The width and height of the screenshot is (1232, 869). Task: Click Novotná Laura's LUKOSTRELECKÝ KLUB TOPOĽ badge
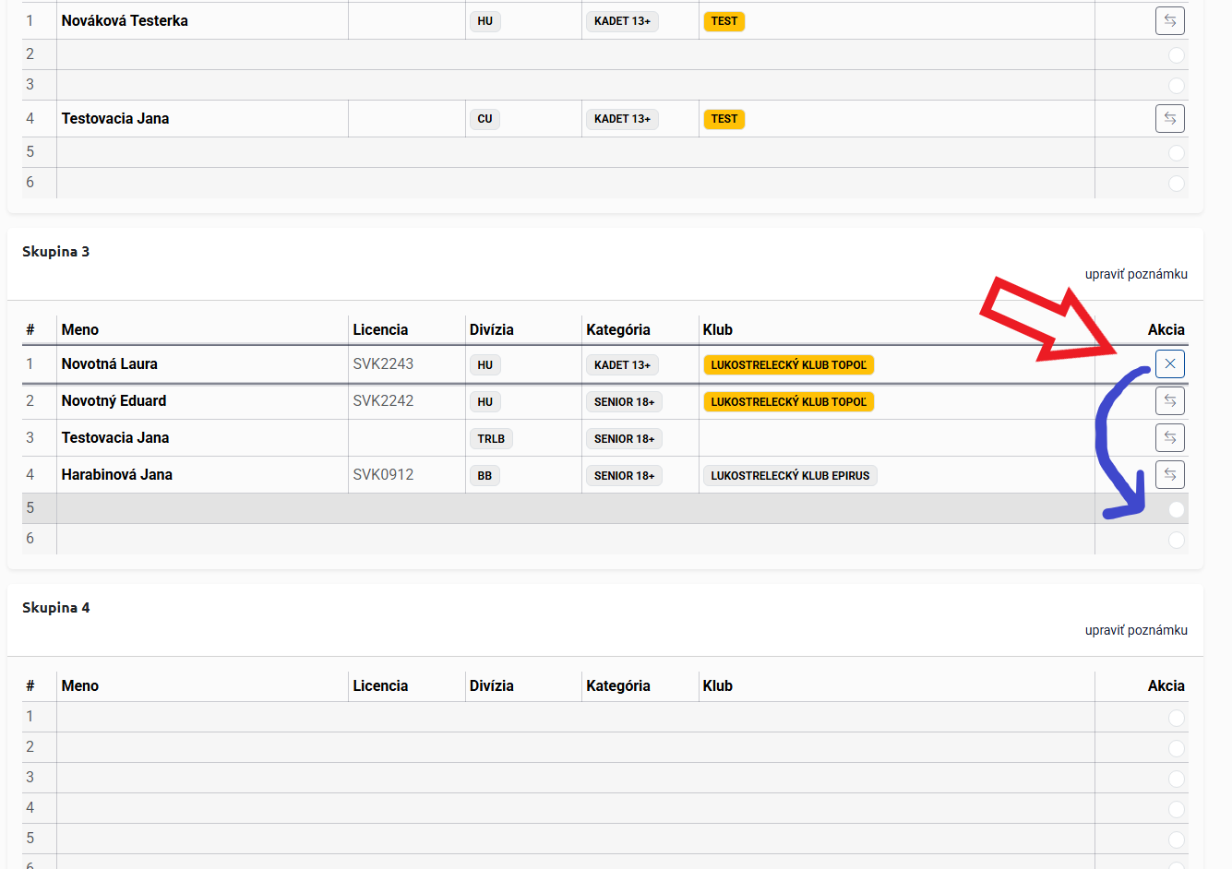pyautogui.click(x=788, y=365)
